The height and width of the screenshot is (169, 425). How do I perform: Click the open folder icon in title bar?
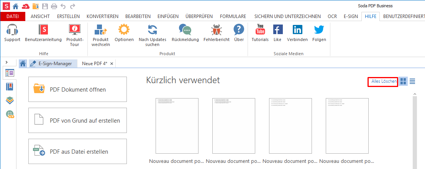(x=36, y=6)
